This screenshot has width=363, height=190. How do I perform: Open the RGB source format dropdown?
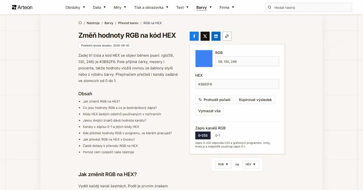pyautogui.click(x=223, y=164)
